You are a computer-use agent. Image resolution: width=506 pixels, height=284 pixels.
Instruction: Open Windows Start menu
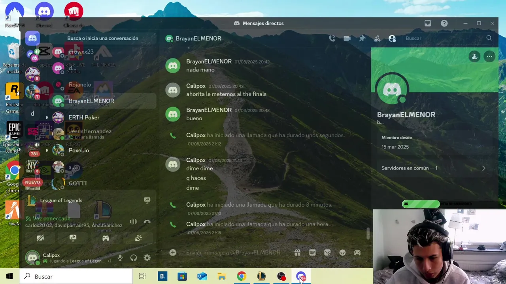pos(9,277)
